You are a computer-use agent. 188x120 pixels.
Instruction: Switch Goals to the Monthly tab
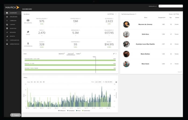tap(62, 54)
